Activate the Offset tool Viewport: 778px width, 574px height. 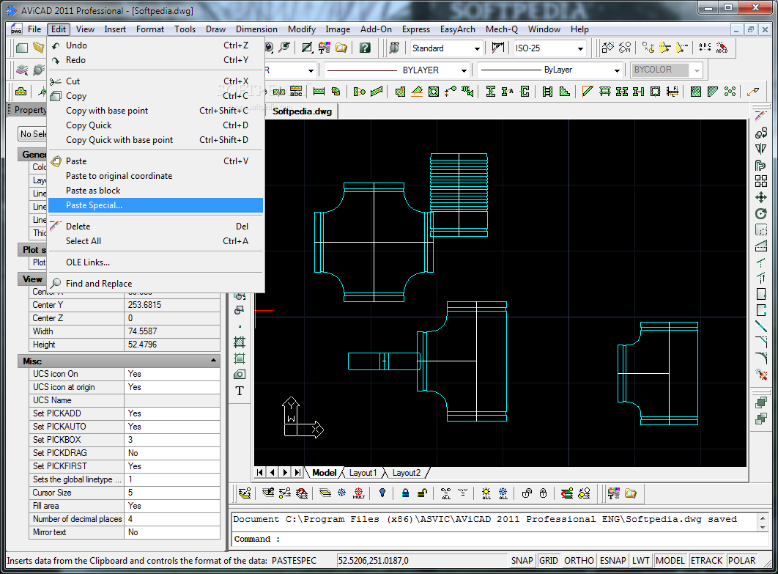[760, 166]
